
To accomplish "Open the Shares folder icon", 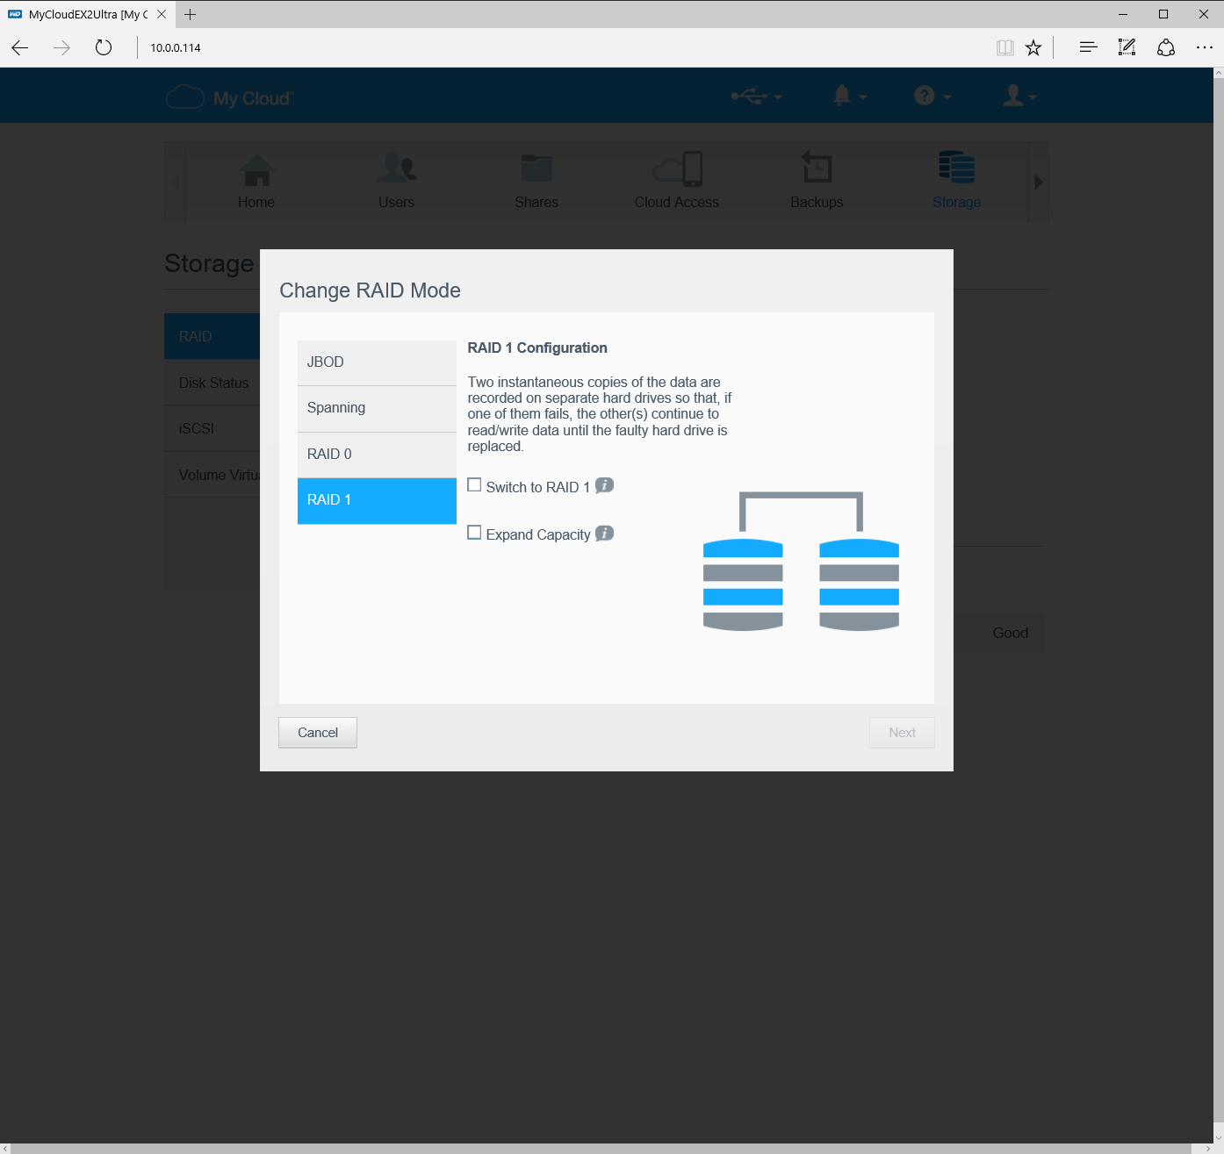I will click(x=536, y=168).
